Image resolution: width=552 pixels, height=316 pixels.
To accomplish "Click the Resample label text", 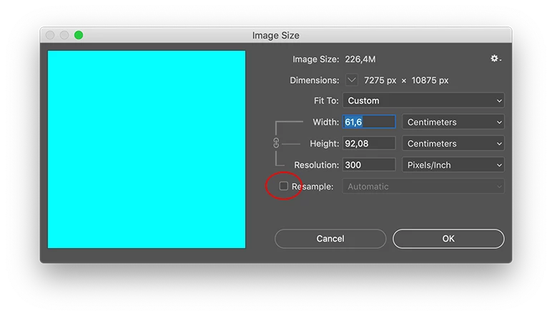I will click(x=312, y=187).
